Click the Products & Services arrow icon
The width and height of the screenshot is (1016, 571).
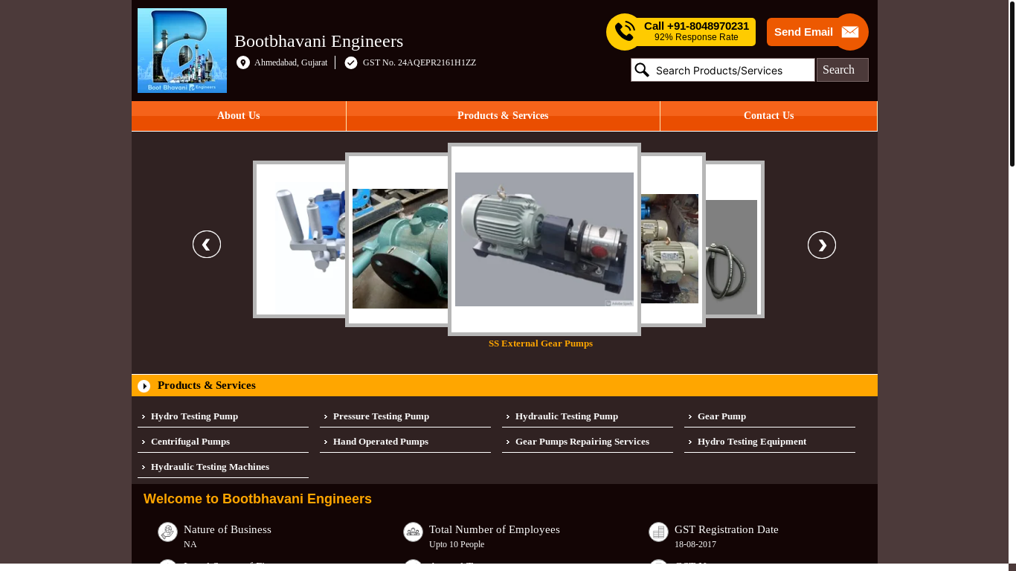pos(144,386)
